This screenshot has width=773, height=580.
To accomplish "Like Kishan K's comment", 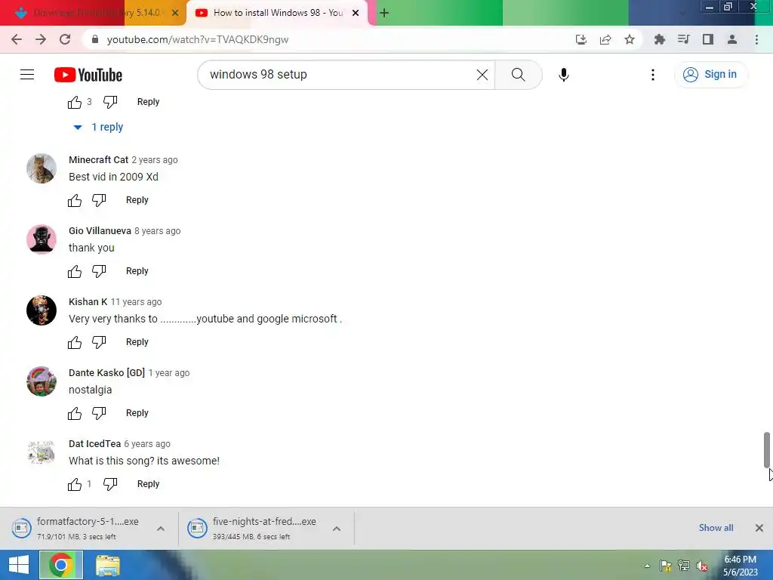I will coord(75,342).
